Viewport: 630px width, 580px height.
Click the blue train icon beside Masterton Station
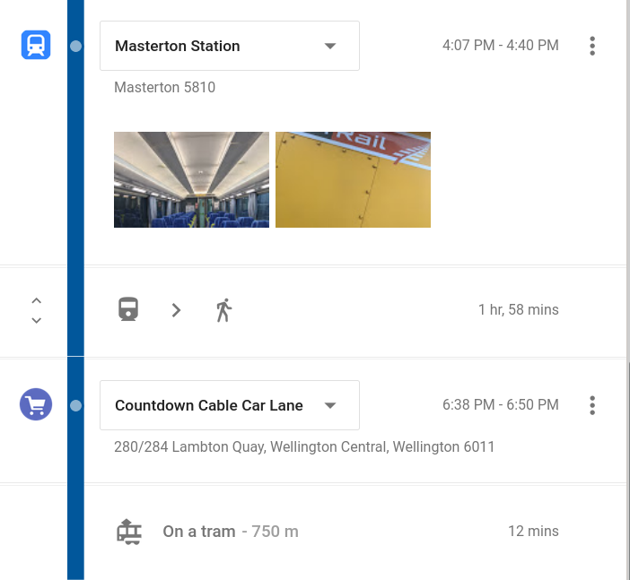pyautogui.click(x=36, y=45)
